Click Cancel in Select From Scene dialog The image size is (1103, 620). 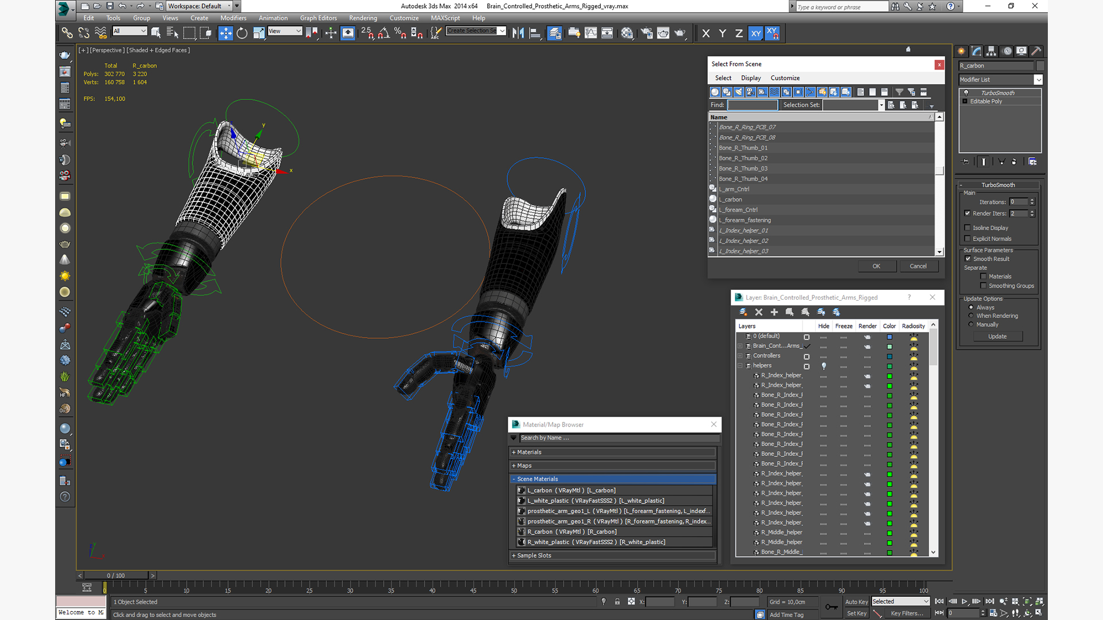pos(918,266)
